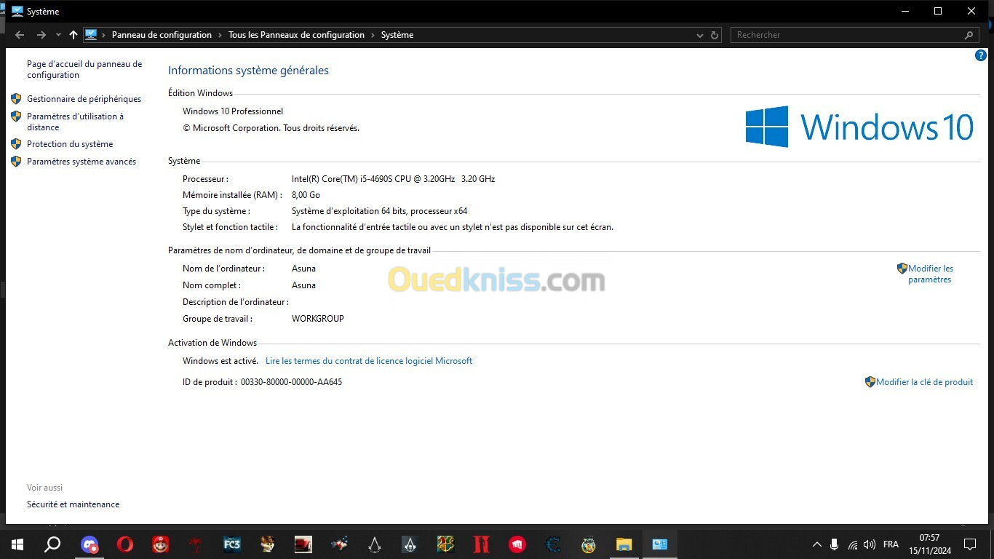Click the search magnifier in Rechercher box
This screenshot has height=559, width=994.
pos(969,35)
